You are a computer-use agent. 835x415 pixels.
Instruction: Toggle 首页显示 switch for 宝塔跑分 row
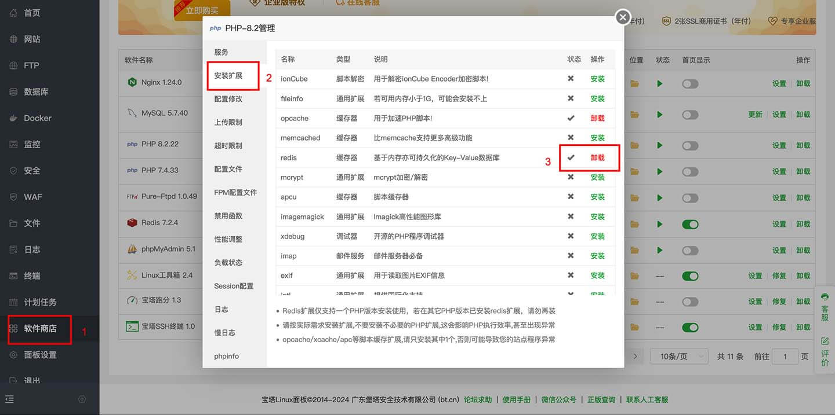tap(690, 302)
